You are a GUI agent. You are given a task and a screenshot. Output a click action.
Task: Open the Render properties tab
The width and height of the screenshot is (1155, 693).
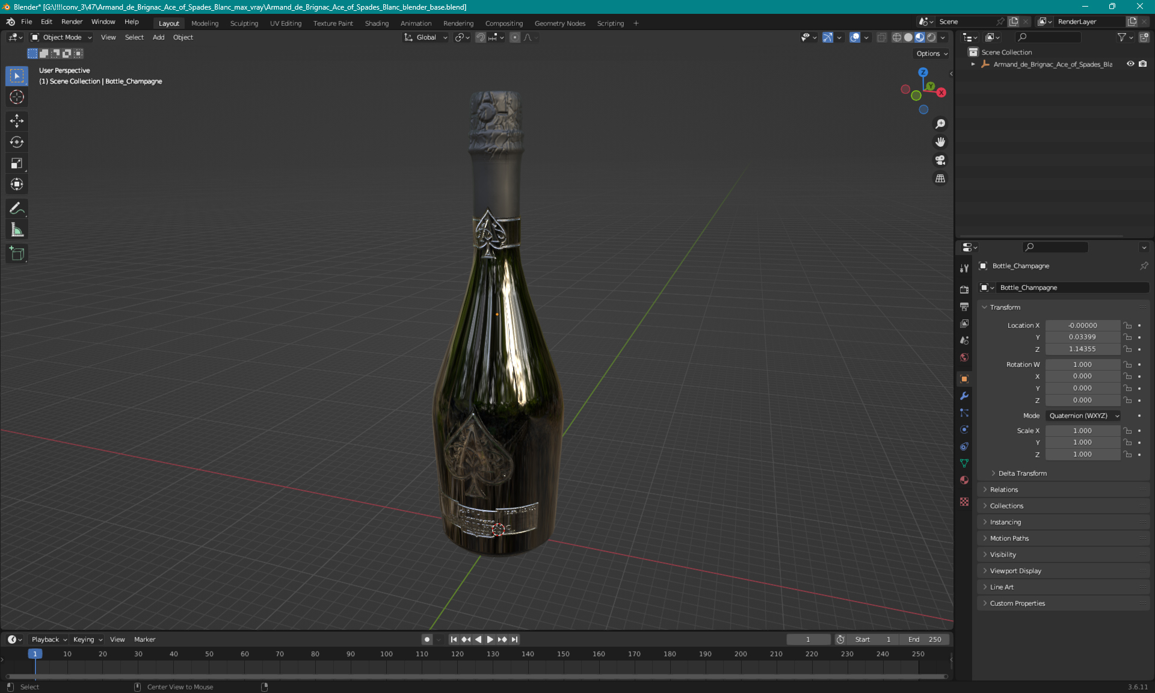coord(964,289)
